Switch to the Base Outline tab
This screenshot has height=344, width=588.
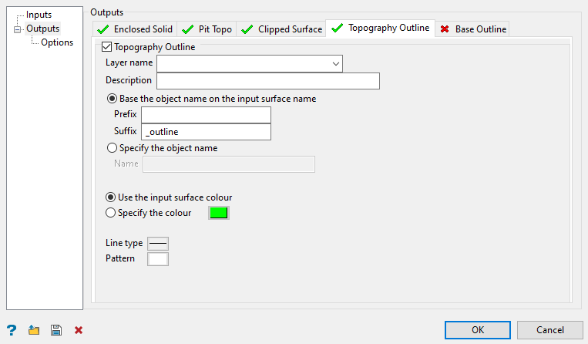(x=473, y=29)
